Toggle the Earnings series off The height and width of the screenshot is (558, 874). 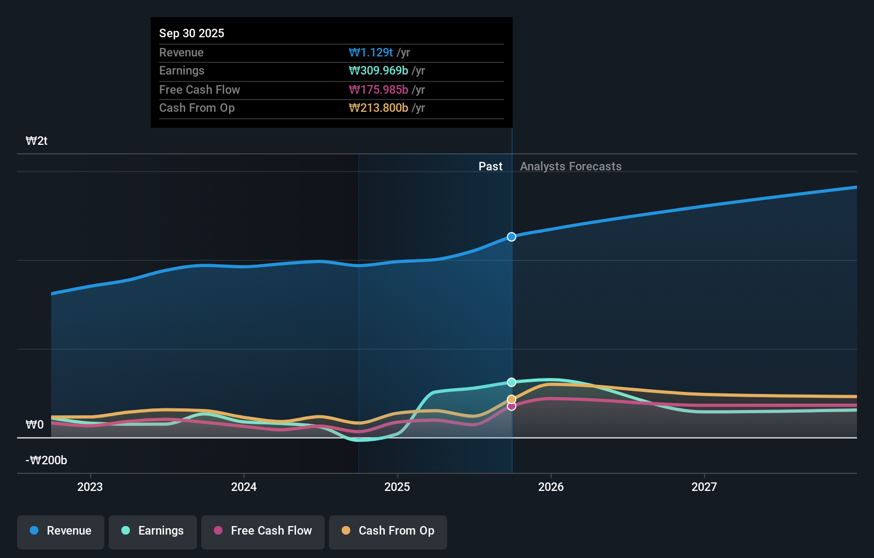click(152, 531)
